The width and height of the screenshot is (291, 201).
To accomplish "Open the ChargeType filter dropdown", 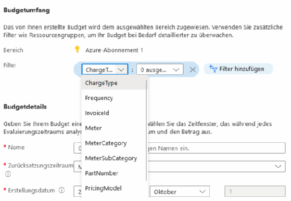I will 105,70.
